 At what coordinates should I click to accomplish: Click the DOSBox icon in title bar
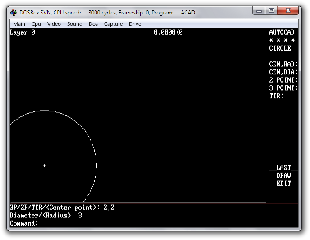14,13
